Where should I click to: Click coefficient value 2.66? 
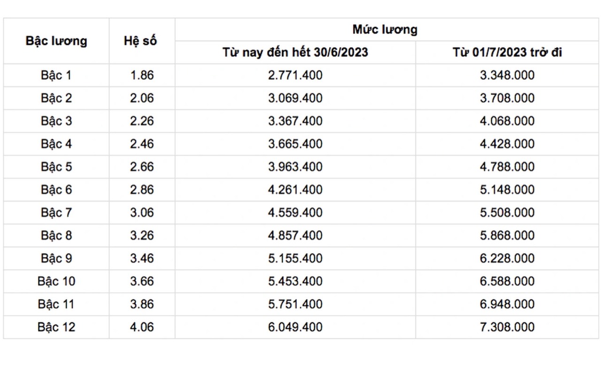(142, 167)
